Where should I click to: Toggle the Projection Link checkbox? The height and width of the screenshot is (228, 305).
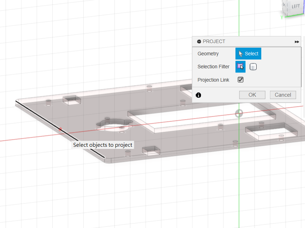pyautogui.click(x=241, y=80)
